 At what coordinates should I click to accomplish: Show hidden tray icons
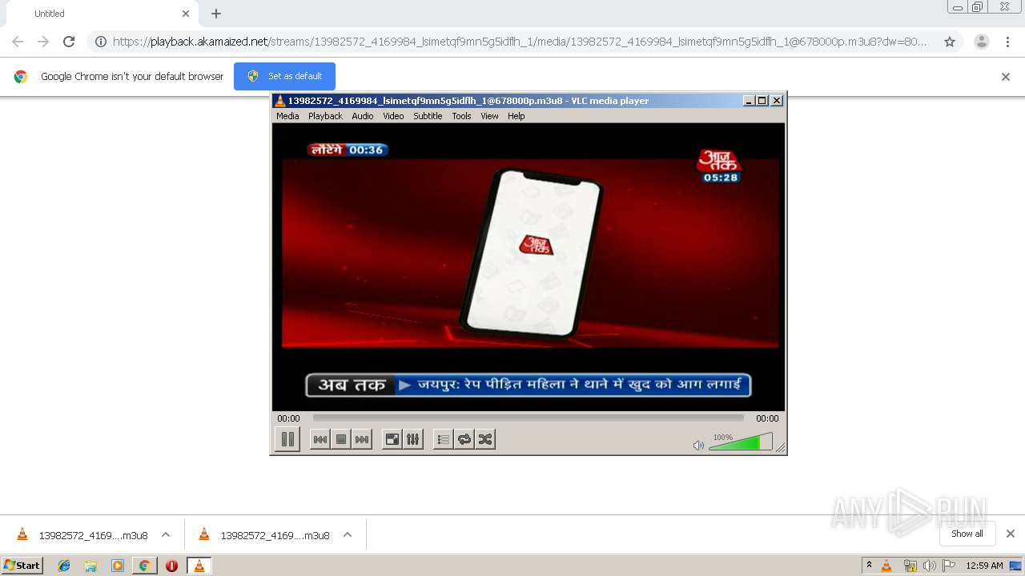[869, 566]
